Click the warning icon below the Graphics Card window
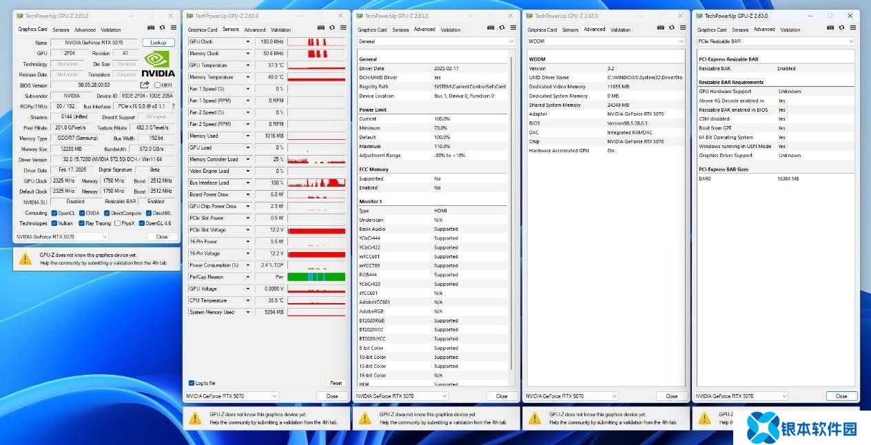871x445 pixels. (25, 258)
